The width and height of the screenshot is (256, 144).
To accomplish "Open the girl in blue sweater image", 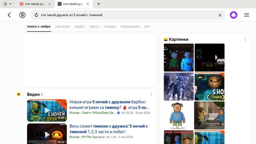I will [179, 116].
